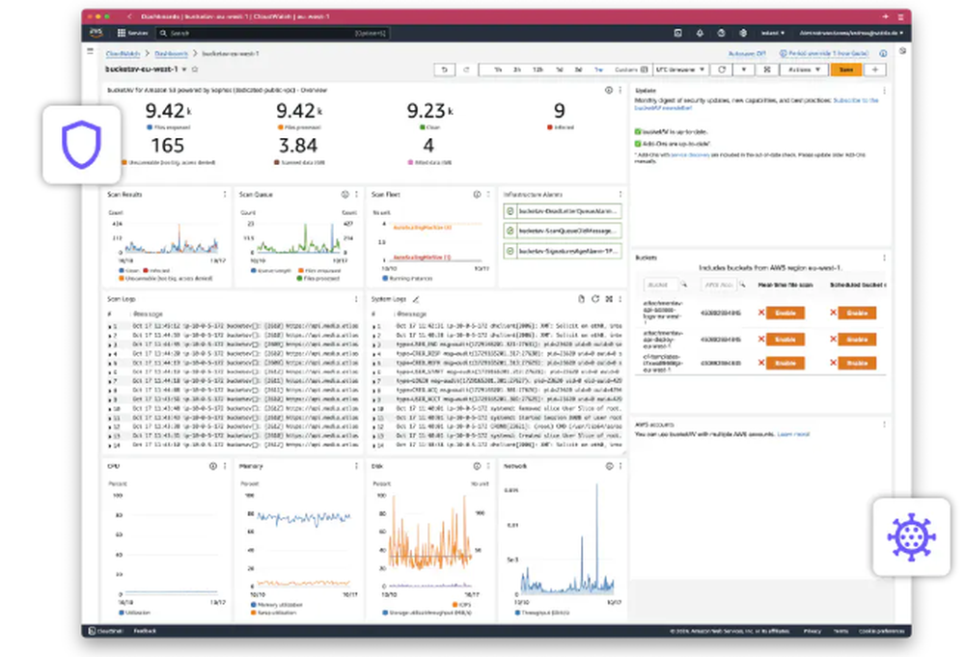Screen dimensions: 965x657
Task: Expand row 5 in Scan Logs
Action: pos(110,363)
